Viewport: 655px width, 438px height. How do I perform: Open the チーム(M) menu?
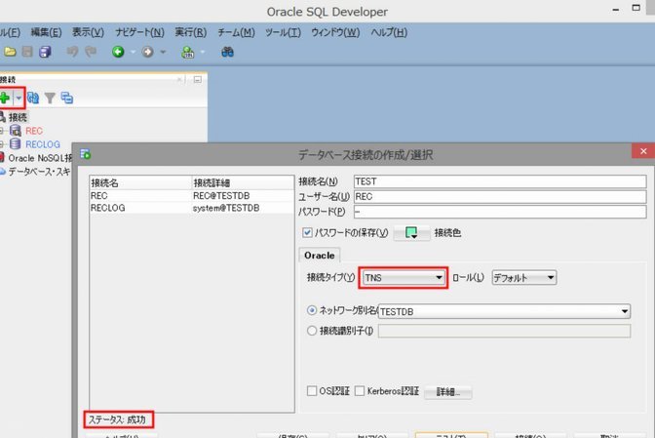click(236, 32)
